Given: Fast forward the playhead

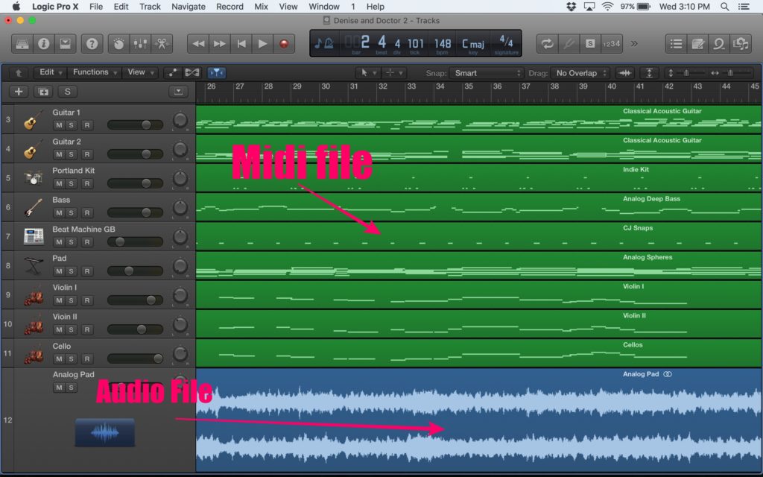Looking at the screenshot, I should point(220,44).
